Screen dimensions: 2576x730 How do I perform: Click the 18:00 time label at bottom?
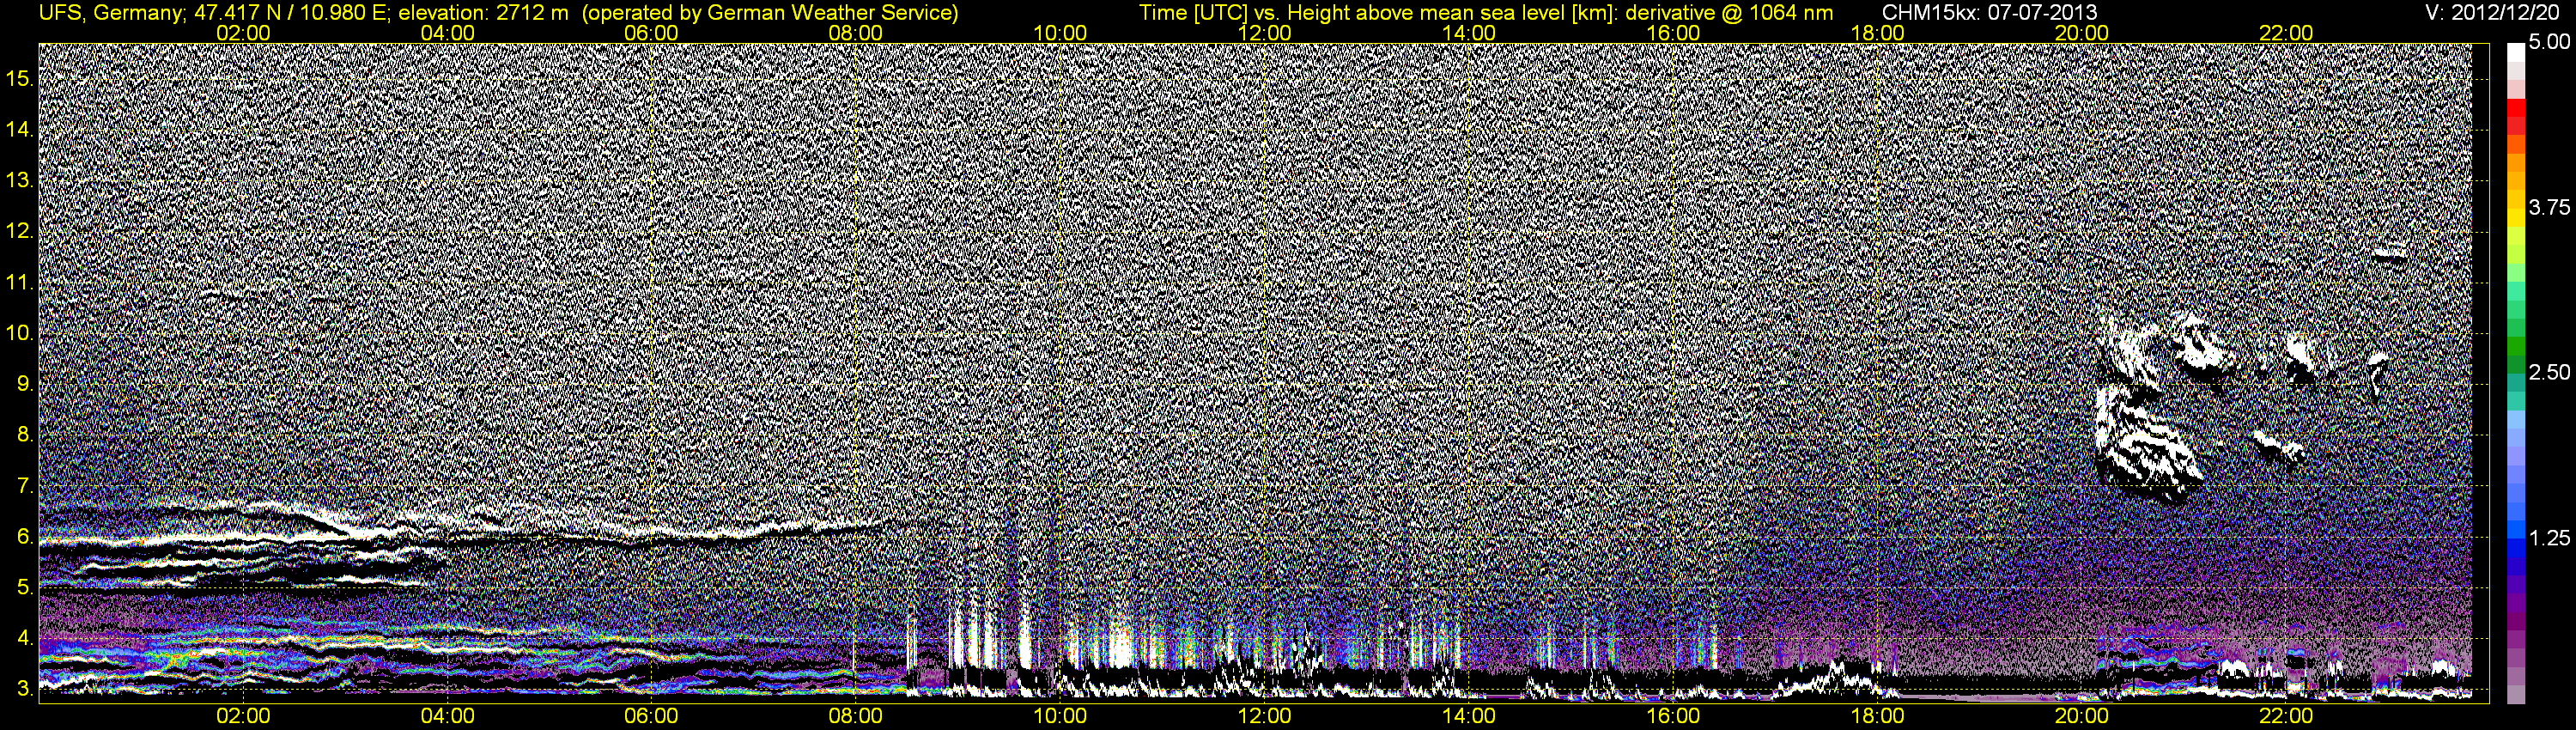(1878, 716)
